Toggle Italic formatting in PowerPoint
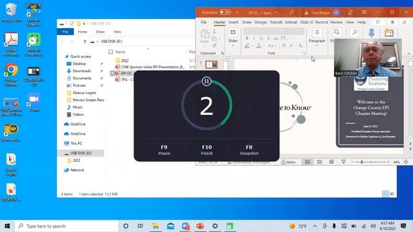The width and height of the screenshot is (413, 232). (254, 39)
